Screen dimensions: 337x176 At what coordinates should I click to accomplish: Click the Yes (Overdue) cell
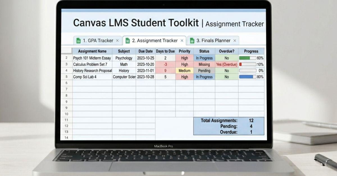pos(227,64)
